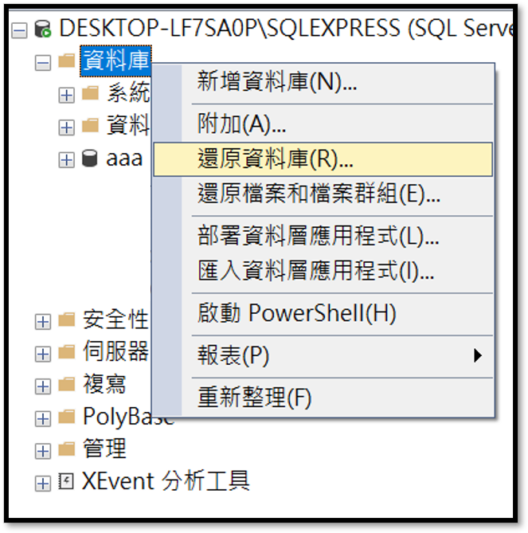Collapse the 資料庫 tree node
The height and width of the screenshot is (533, 528).
coord(43,63)
